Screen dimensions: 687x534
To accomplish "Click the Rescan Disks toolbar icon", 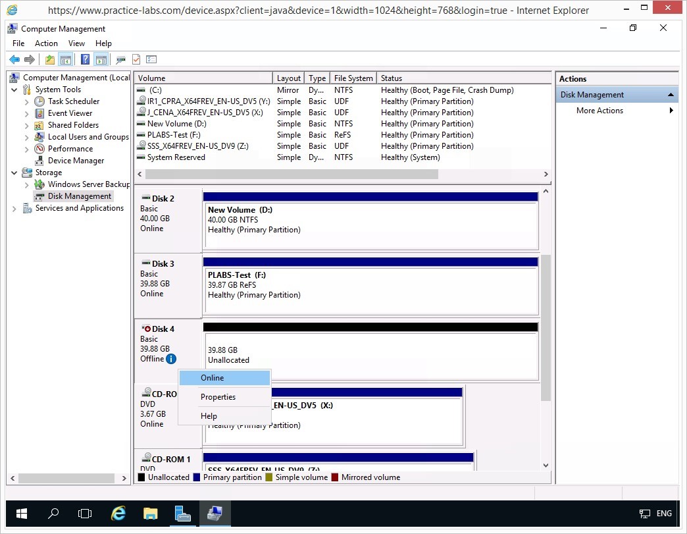I will 120,60.
